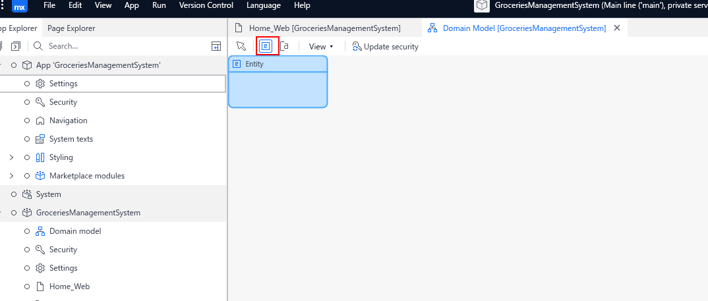This screenshot has height=301, width=708.
Task: Close the Domain Model tab
Action: coord(617,28)
